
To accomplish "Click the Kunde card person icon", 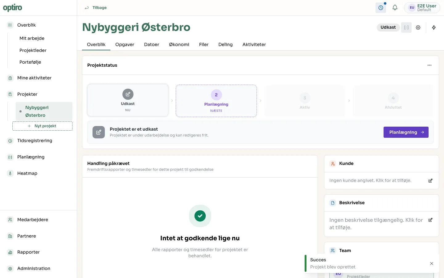I will [333, 164].
